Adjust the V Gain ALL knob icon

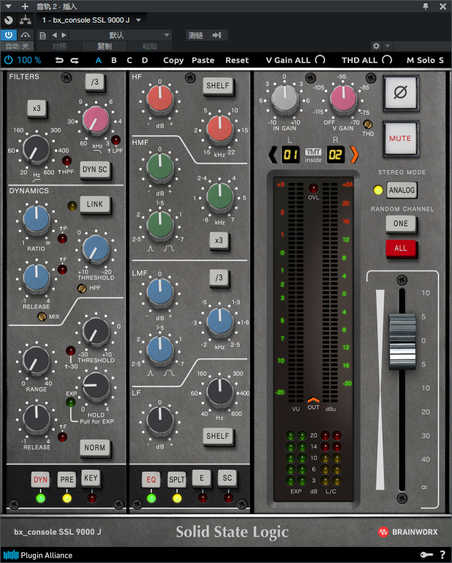[320, 60]
